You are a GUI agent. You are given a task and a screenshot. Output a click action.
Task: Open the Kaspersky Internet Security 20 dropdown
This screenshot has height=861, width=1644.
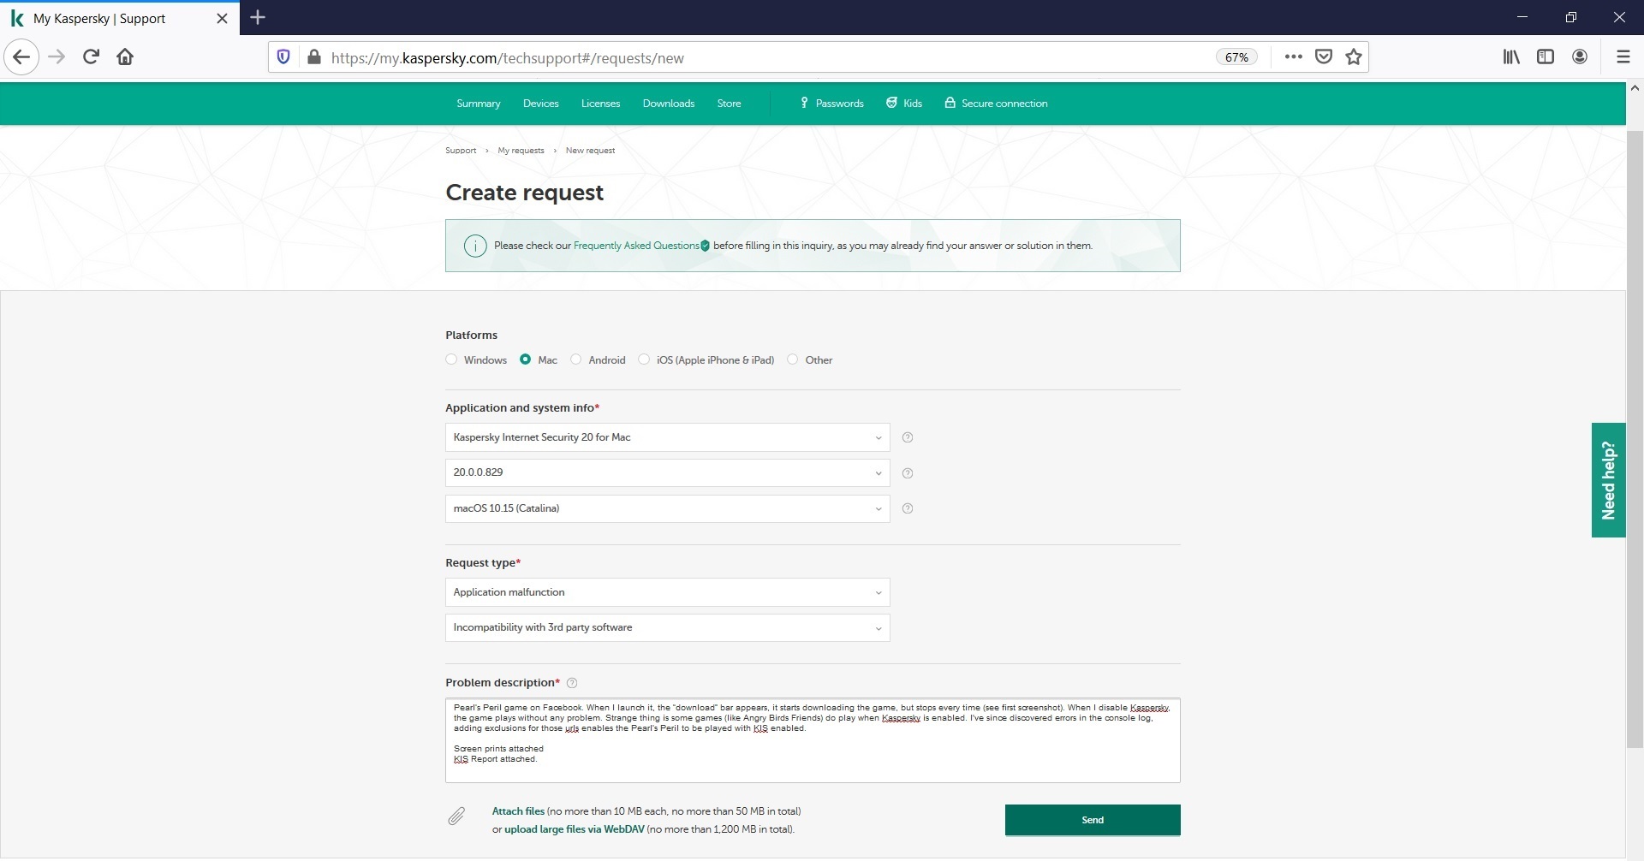[x=667, y=437]
